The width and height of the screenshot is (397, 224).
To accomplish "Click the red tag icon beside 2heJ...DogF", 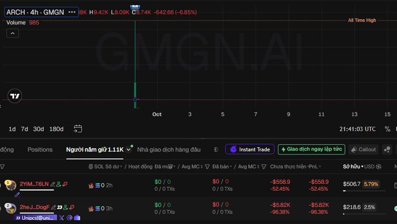I will (x=72, y=207).
